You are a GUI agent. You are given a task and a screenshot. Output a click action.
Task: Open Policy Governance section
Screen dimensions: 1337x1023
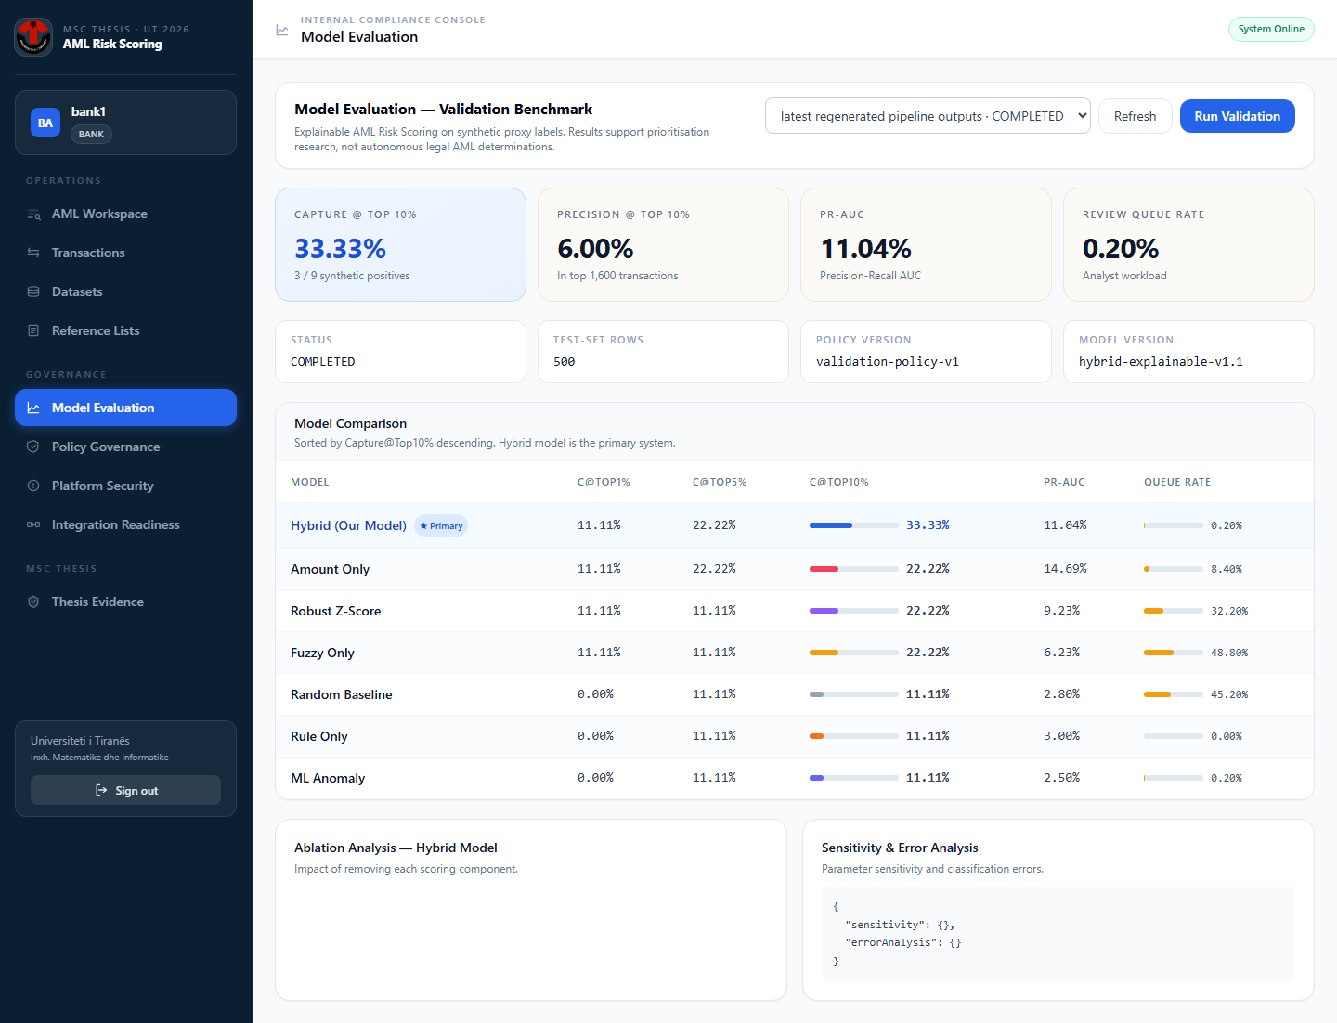pyautogui.click(x=125, y=447)
